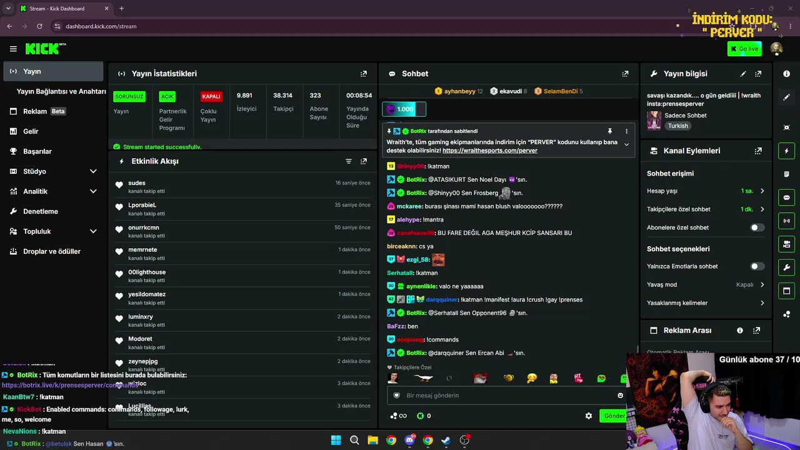Select Yayın in the sidebar

(x=53, y=71)
